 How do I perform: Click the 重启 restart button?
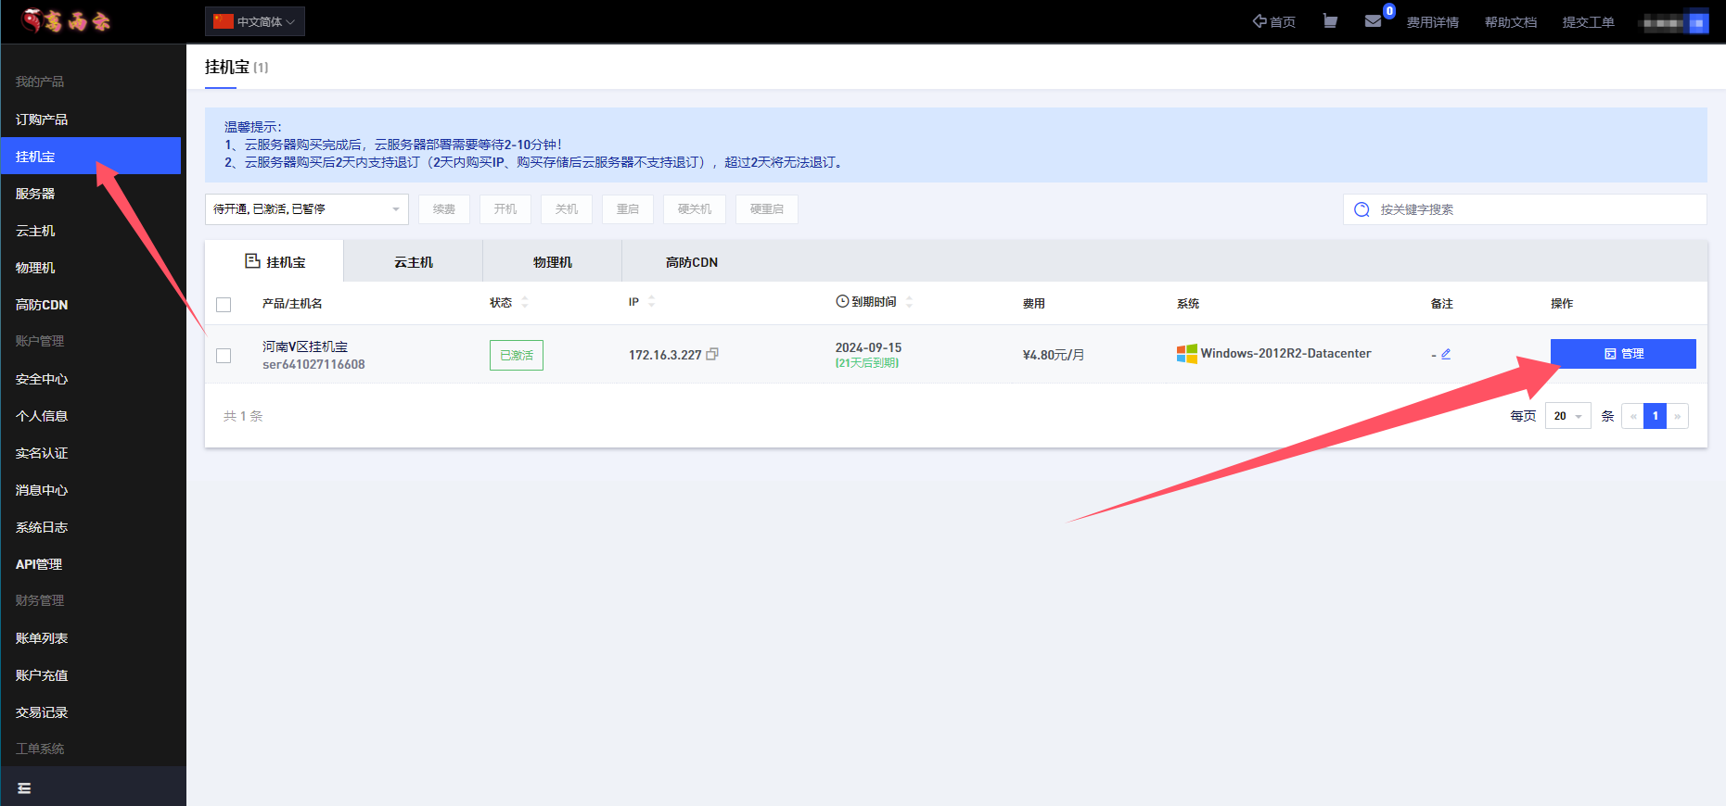(x=628, y=209)
